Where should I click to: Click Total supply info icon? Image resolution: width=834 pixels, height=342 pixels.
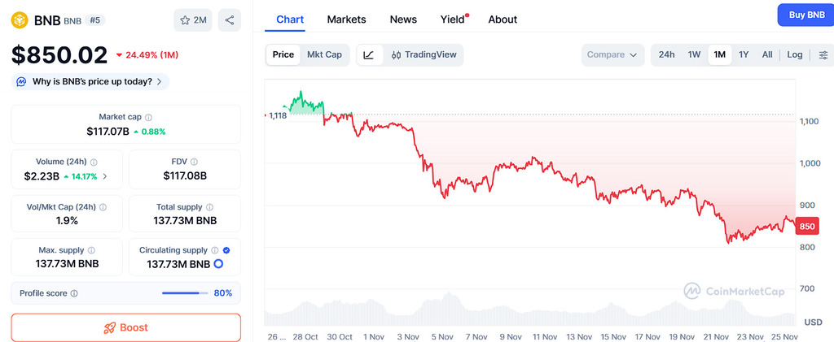point(210,208)
